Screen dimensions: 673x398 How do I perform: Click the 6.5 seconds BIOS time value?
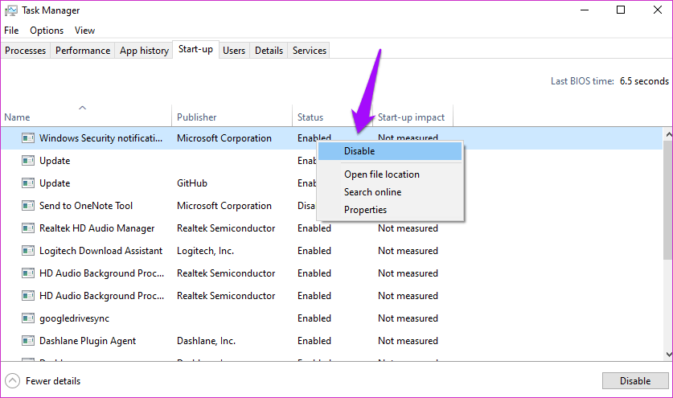[x=644, y=81]
